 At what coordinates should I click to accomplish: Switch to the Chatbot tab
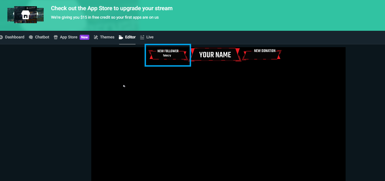click(42, 37)
